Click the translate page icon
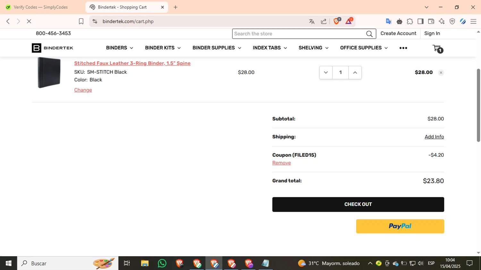The image size is (481, 270). click(312, 21)
